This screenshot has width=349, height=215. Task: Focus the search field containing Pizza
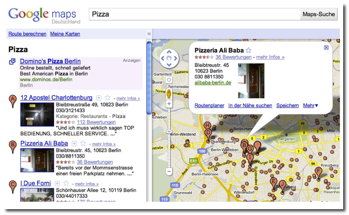194,14
